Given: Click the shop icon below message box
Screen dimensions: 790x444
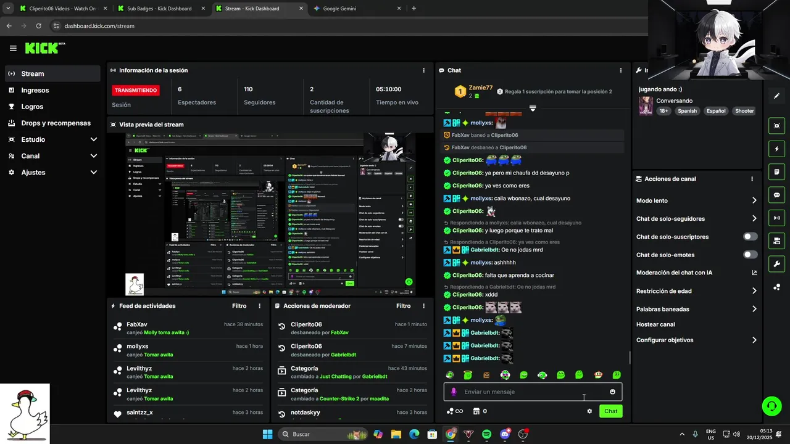Looking at the screenshot, I should pyautogui.click(x=476, y=411).
